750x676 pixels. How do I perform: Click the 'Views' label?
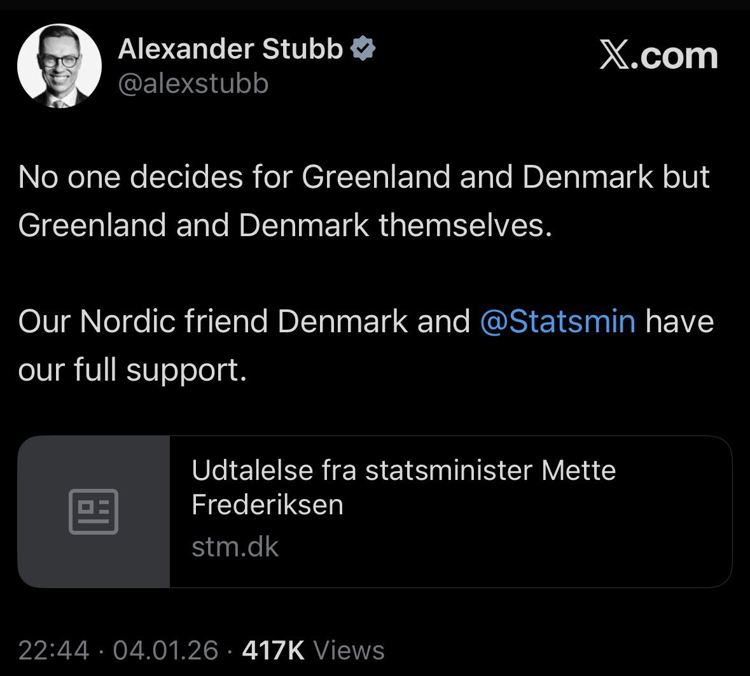pos(349,650)
